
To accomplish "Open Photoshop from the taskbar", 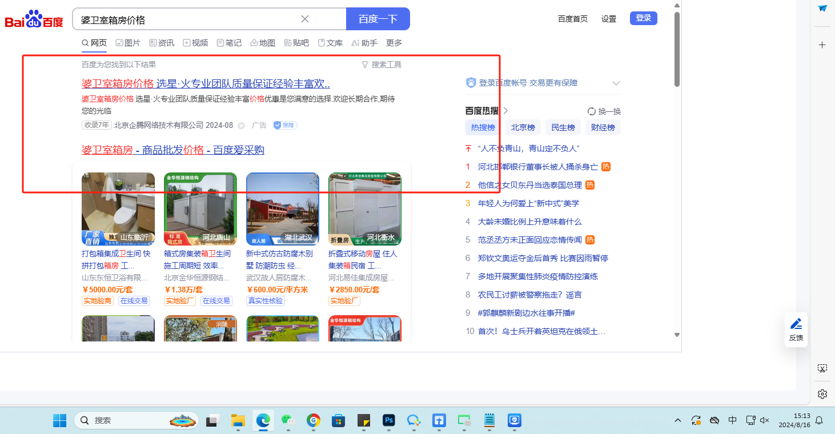I will [389, 421].
